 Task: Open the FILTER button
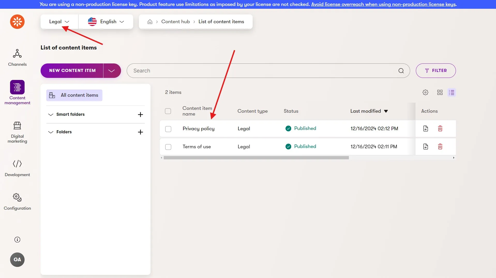pos(436,71)
